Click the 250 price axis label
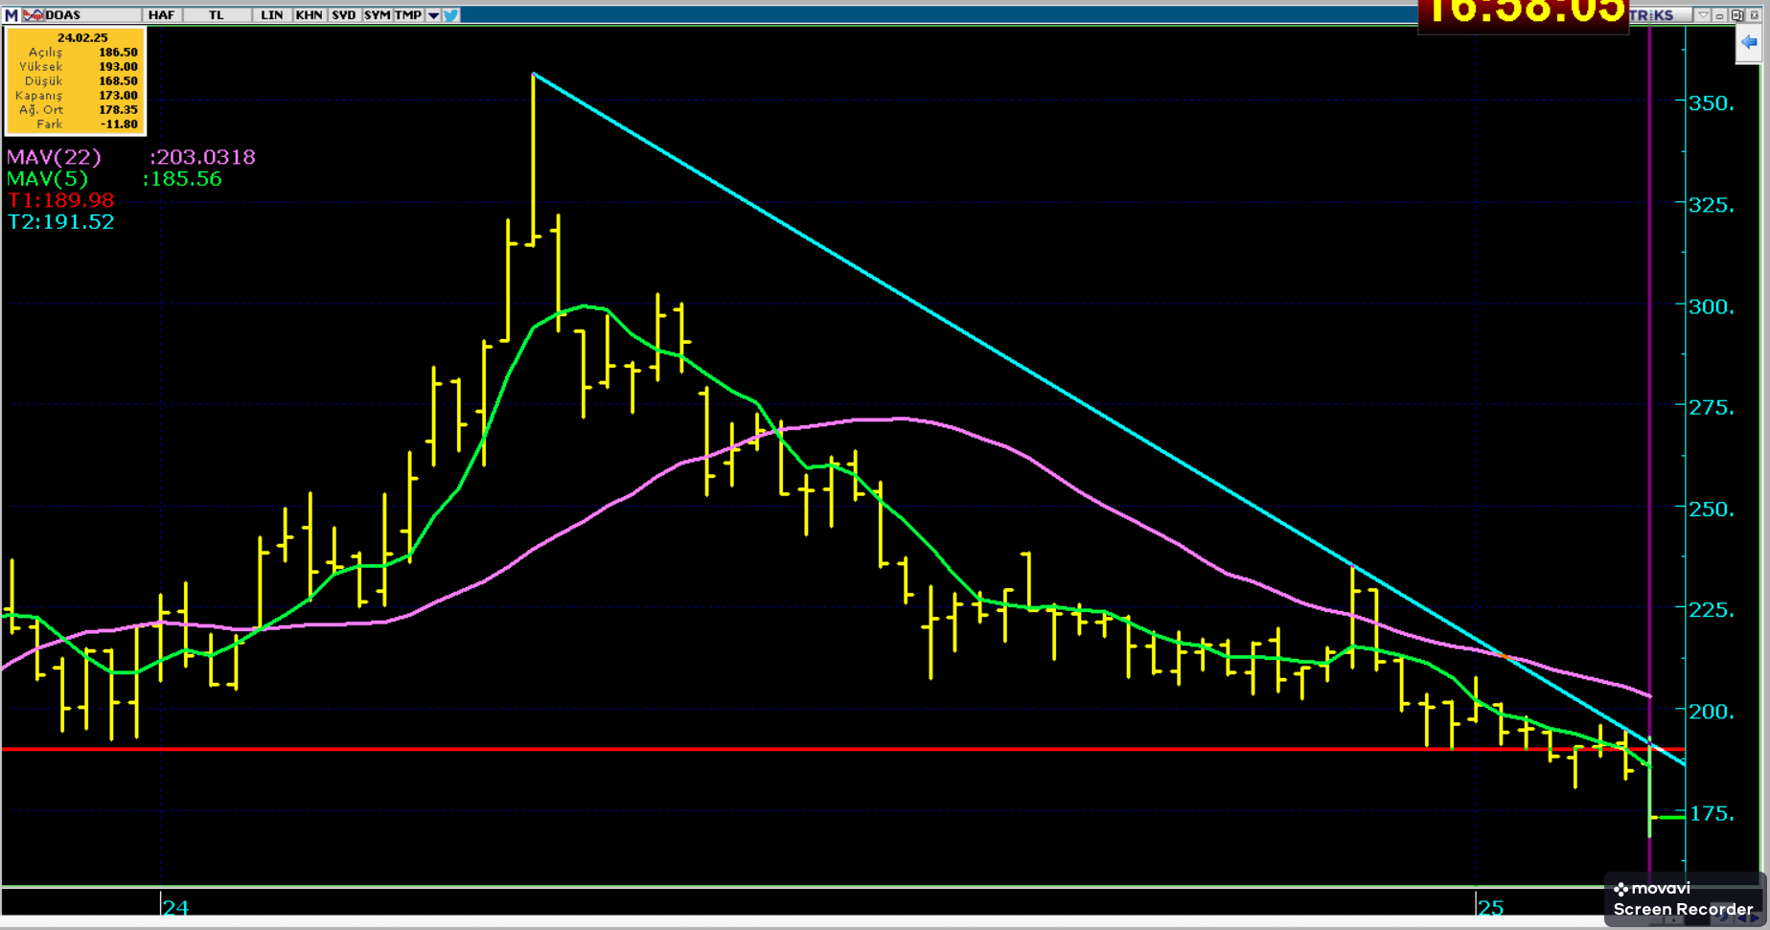 click(x=1711, y=510)
